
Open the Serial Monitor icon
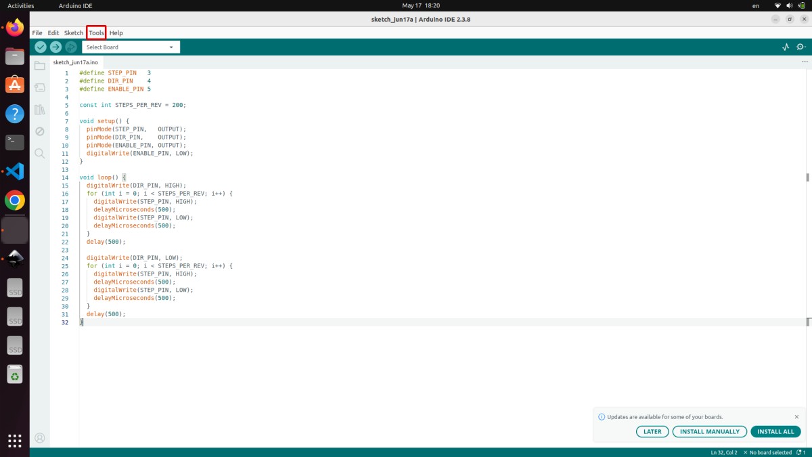tap(801, 47)
